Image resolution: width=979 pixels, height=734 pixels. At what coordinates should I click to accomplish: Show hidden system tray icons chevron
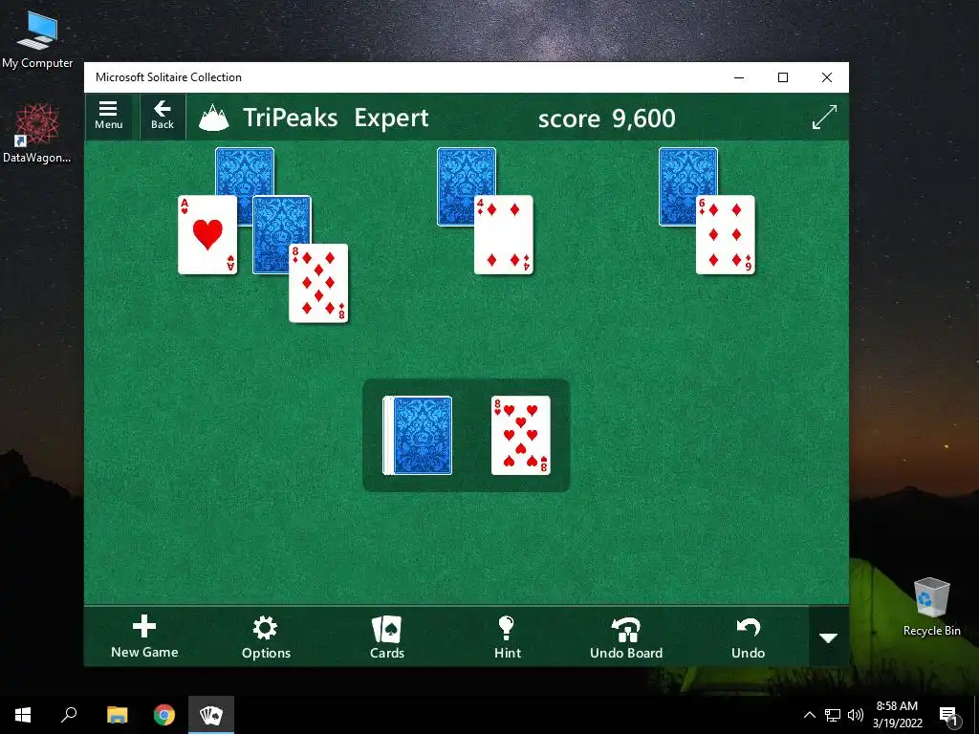pos(809,715)
